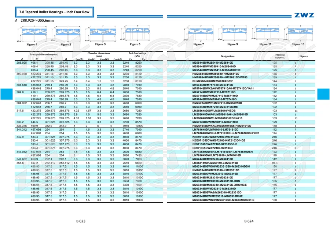Click the 'Basic load ratings (kN)' column header
Screen dimensions: 330x233
coord(137,55)
